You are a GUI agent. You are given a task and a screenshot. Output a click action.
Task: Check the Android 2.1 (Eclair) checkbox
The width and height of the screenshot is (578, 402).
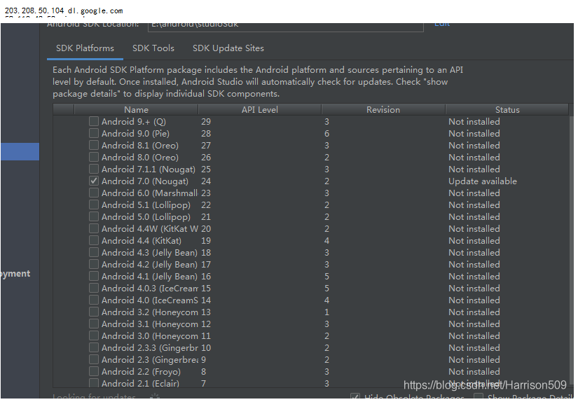coord(94,384)
